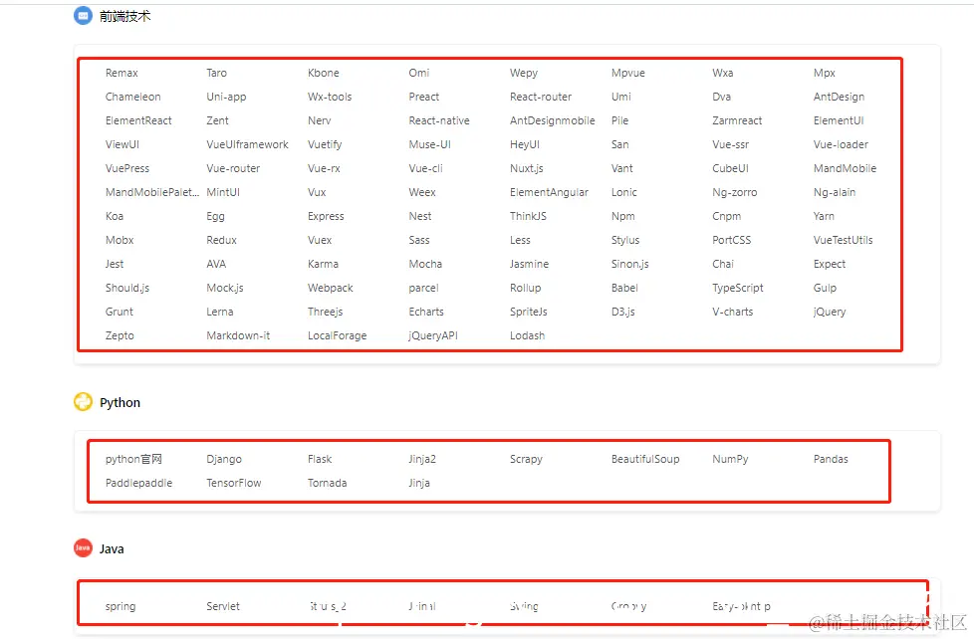Click the Vue-loader entry
Image resolution: width=974 pixels, height=639 pixels.
click(x=842, y=144)
